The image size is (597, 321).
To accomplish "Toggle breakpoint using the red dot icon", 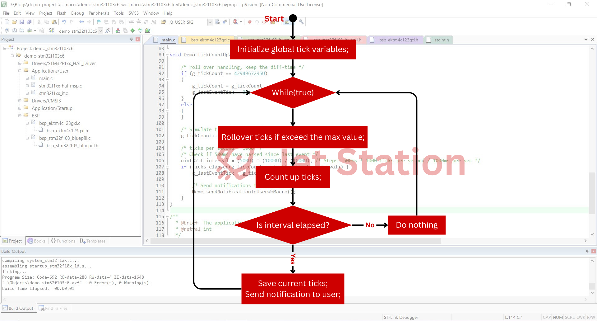I will [x=249, y=22].
